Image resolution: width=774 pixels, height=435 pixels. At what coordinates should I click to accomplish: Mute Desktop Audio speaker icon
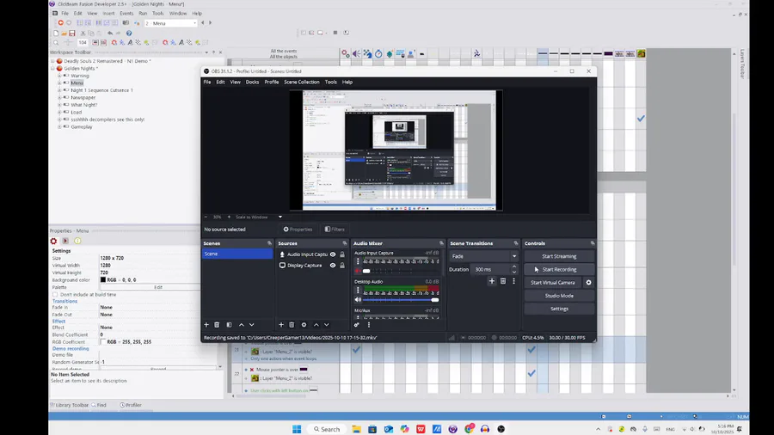(x=358, y=300)
